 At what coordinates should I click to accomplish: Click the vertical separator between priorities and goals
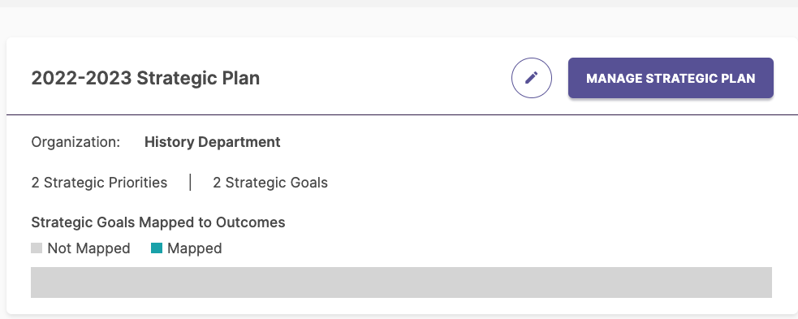pos(190,182)
